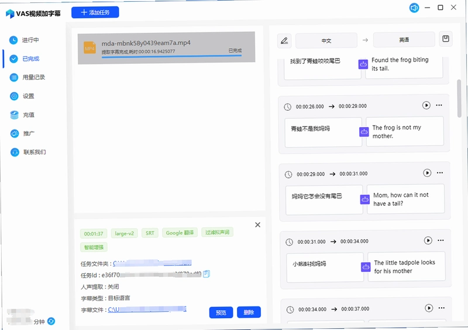Play the 00:00:26.000 subtitle segment
Viewport: 468px width, 330px height.
pos(426,106)
